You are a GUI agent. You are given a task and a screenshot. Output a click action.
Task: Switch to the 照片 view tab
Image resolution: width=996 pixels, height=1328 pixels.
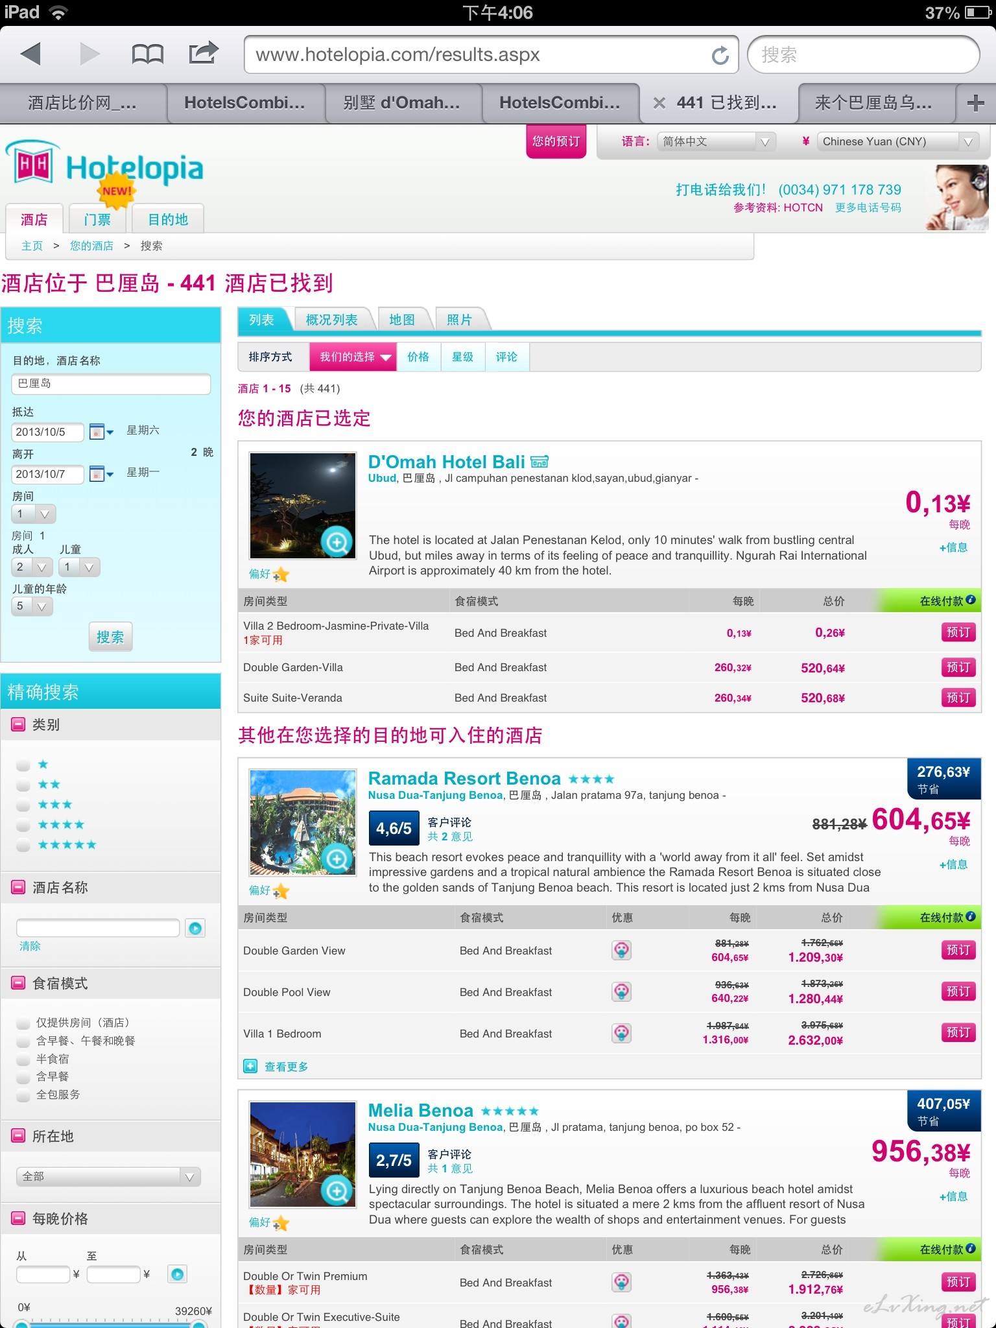click(x=459, y=320)
